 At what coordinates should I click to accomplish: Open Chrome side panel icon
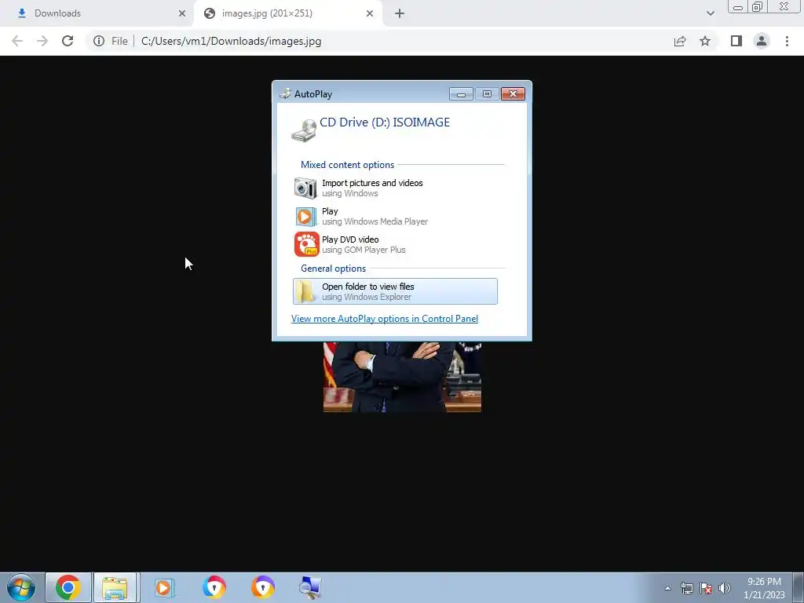tap(736, 41)
